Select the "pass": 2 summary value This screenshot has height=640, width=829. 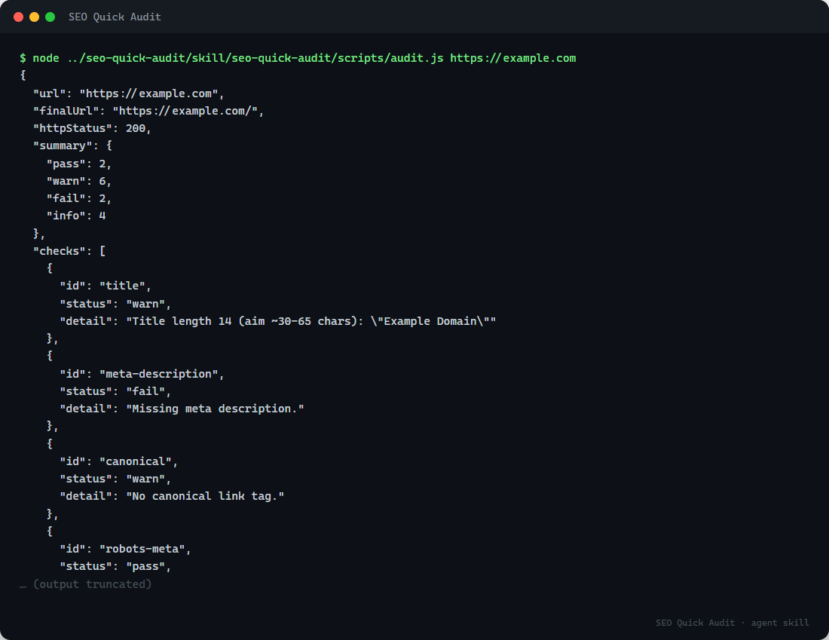click(79, 164)
